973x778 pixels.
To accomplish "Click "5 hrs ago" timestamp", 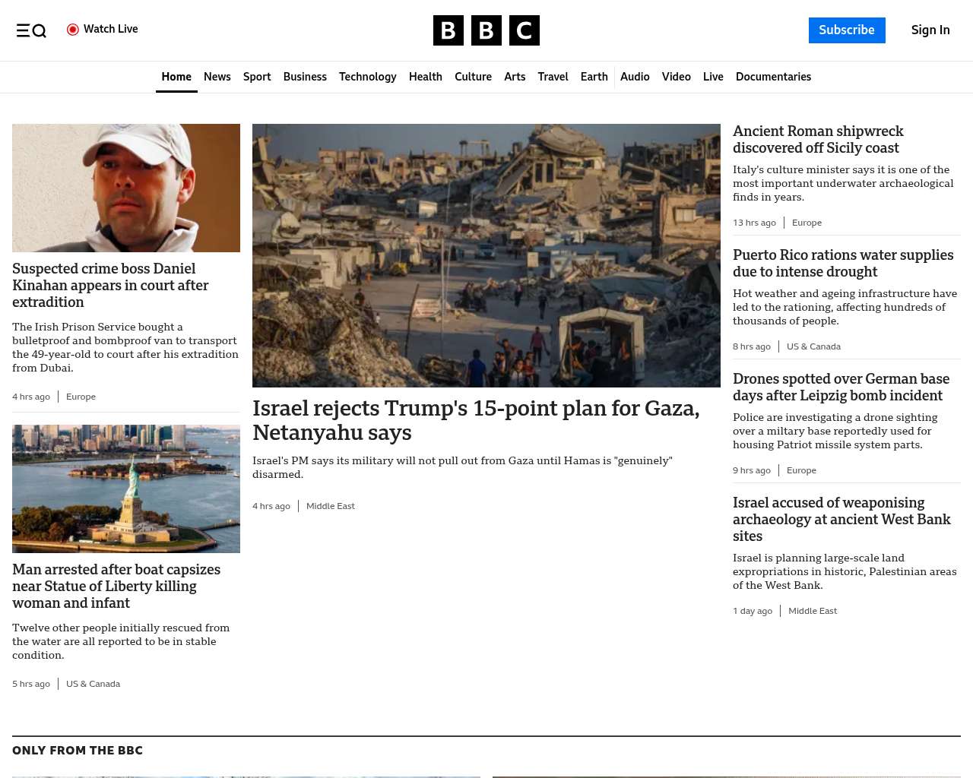I will [x=31, y=684].
